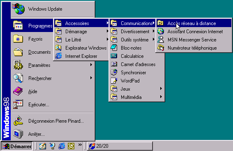This screenshot has height=151, width=233.
Task: Select Arrêter... to shut down
Action: tap(53, 134)
